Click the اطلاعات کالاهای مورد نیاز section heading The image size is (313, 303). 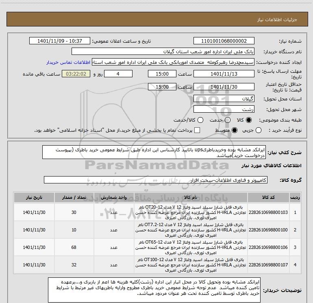click(271, 166)
